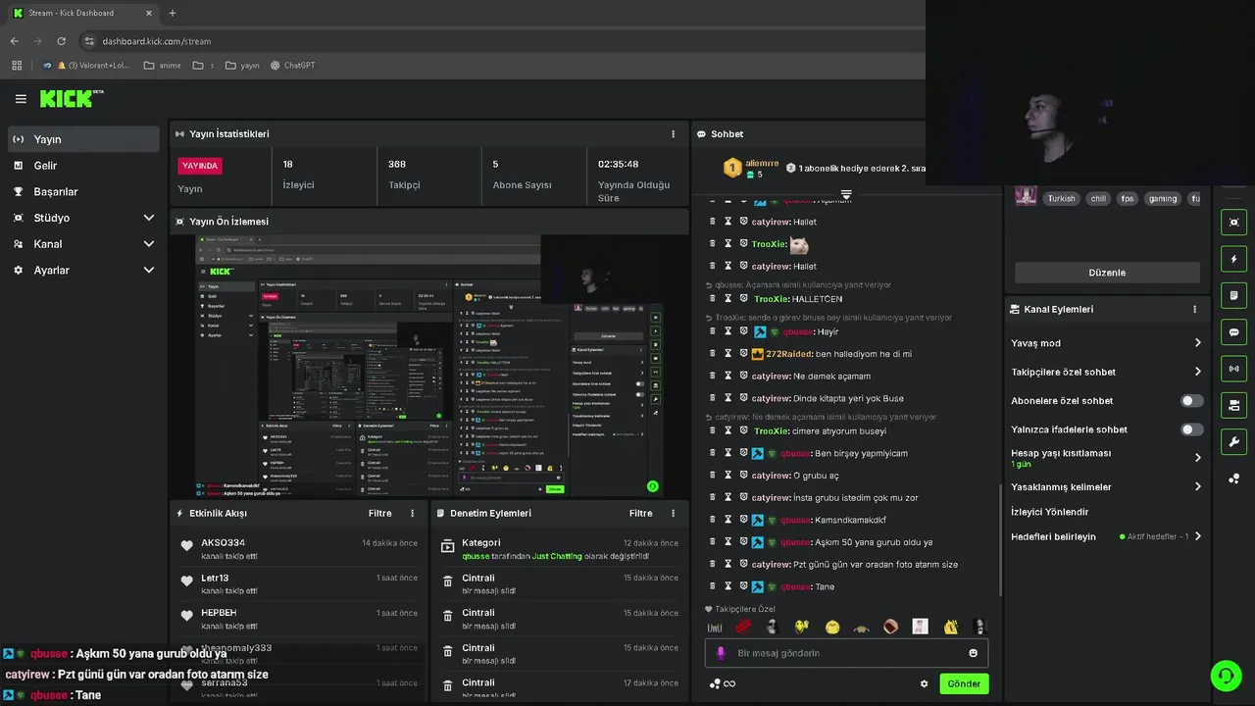Click the document note icon in right toolbar

tap(1233, 295)
